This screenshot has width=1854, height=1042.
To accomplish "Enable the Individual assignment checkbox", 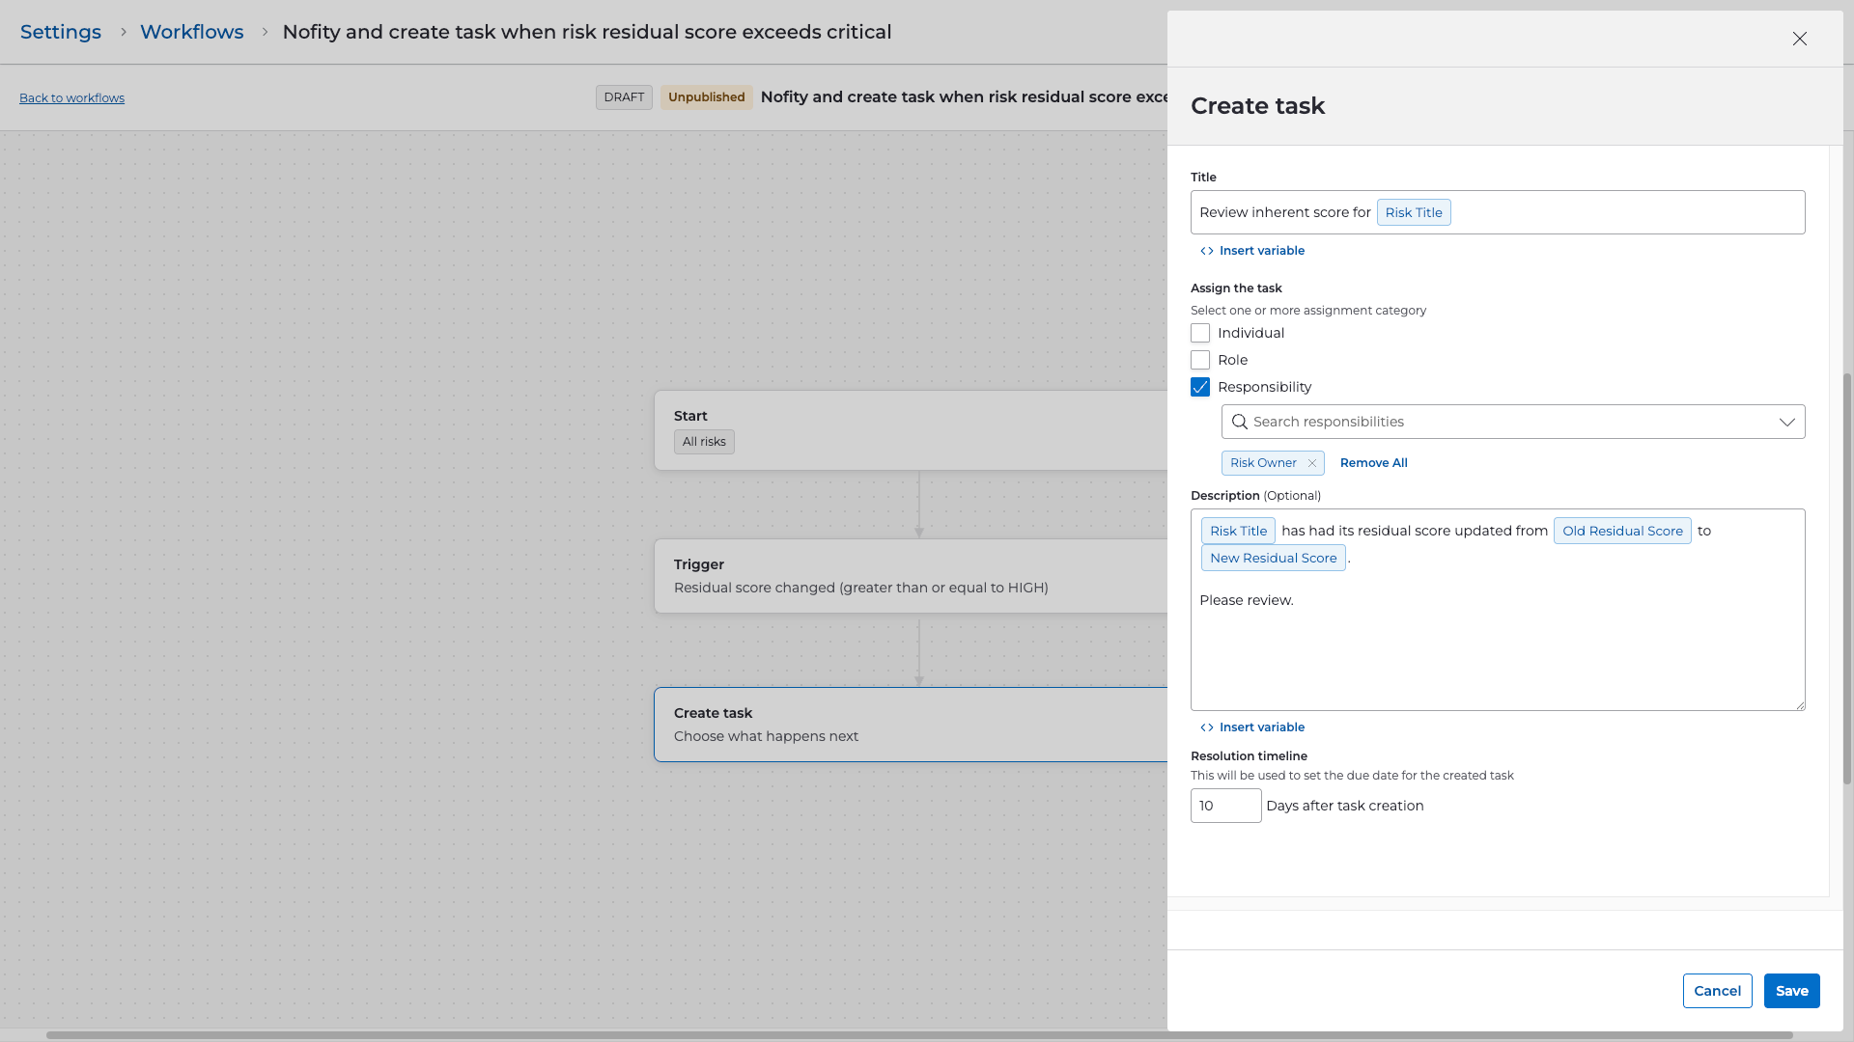I will point(1200,333).
